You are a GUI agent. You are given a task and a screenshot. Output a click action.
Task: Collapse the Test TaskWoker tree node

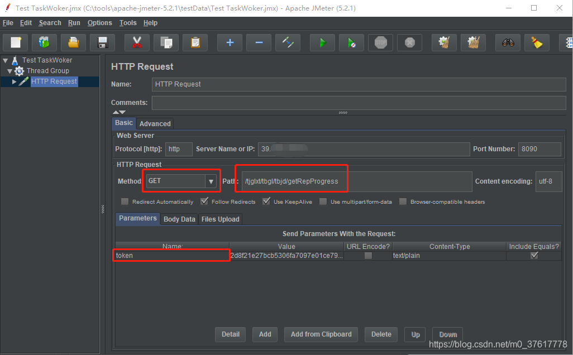(6, 61)
